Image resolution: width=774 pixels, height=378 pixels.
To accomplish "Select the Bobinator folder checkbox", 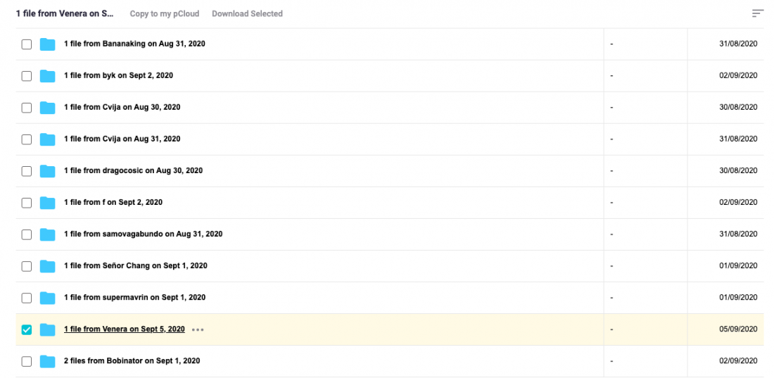I will point(27,361).
